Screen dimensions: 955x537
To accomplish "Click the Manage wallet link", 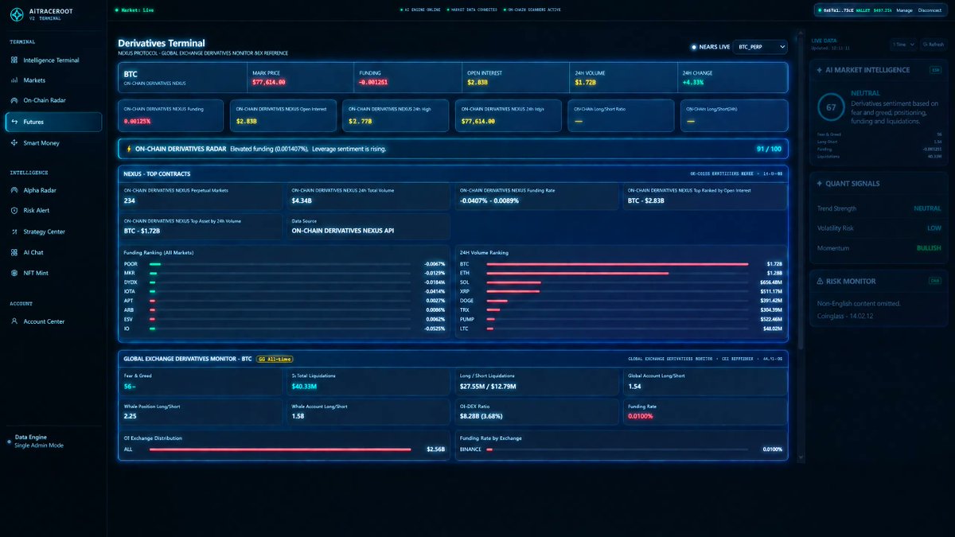I will pyautogui.click(x=904, y=10).
